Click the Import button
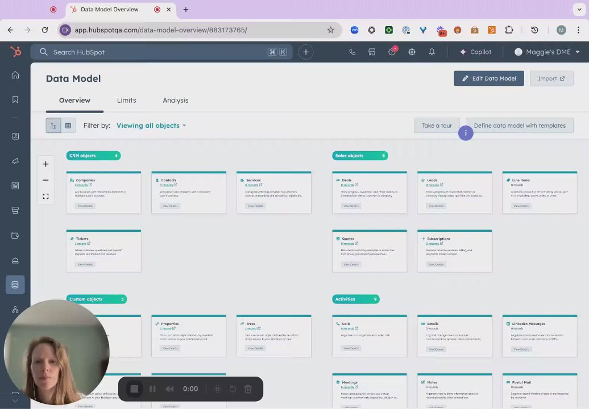Image resolution: width=589 pixels, height=409 pixels. pos(551,78)
